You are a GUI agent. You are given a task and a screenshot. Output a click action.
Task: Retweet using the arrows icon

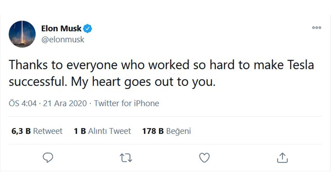coord(126,158)
